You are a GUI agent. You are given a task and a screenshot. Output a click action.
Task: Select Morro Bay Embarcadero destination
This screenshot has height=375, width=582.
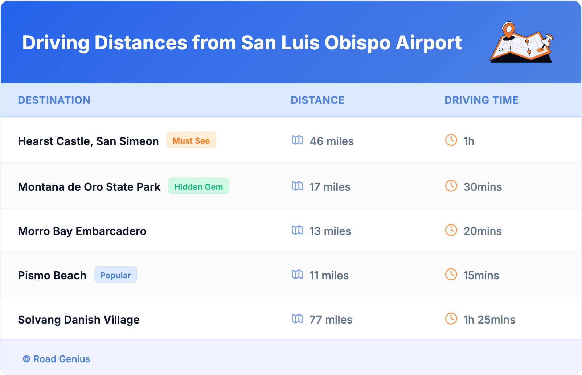tap(82, 231)
